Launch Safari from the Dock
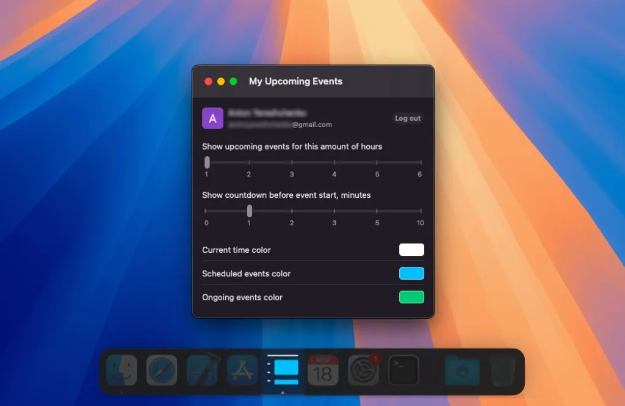The image size is (625, 406). tap(162, 371)
